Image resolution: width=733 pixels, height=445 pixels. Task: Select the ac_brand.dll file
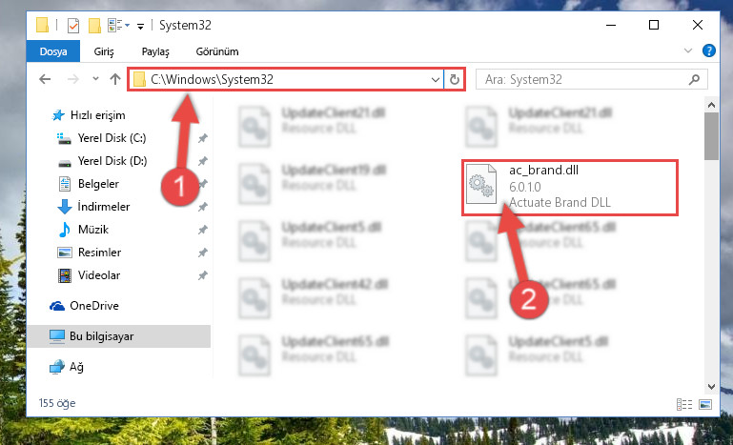click(x=570, y=188)
